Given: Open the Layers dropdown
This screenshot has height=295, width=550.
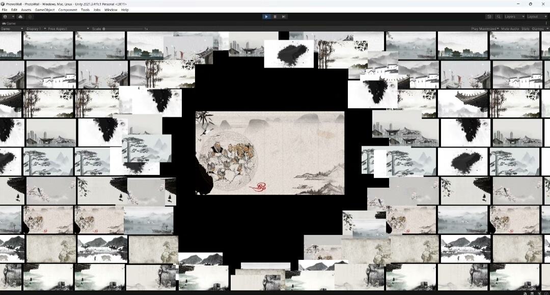Looking at the screenshot, I should [x=514, y=16].
